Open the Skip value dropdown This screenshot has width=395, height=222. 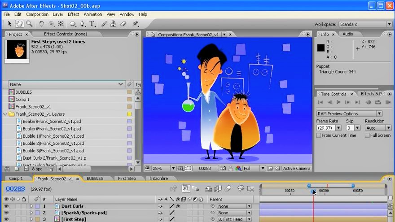pyautogui.click(x=353, y=128)
